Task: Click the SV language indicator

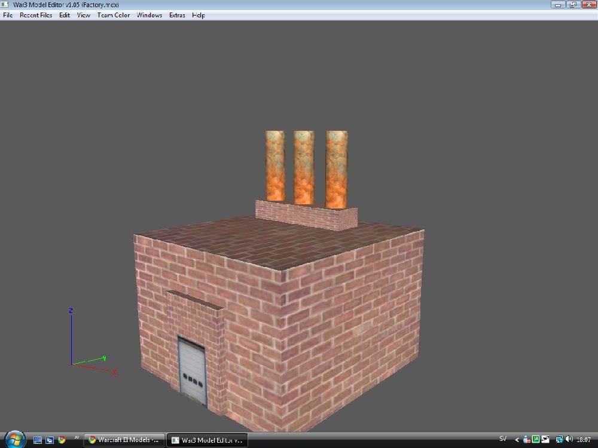Action: pyautogui.click(x=503, y=439)
